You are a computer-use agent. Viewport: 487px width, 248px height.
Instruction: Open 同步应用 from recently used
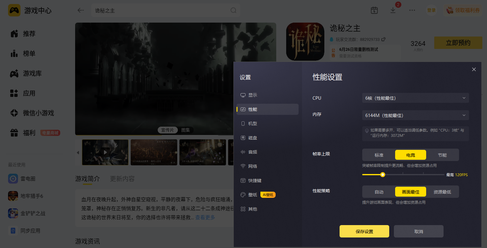click(24, 231)
